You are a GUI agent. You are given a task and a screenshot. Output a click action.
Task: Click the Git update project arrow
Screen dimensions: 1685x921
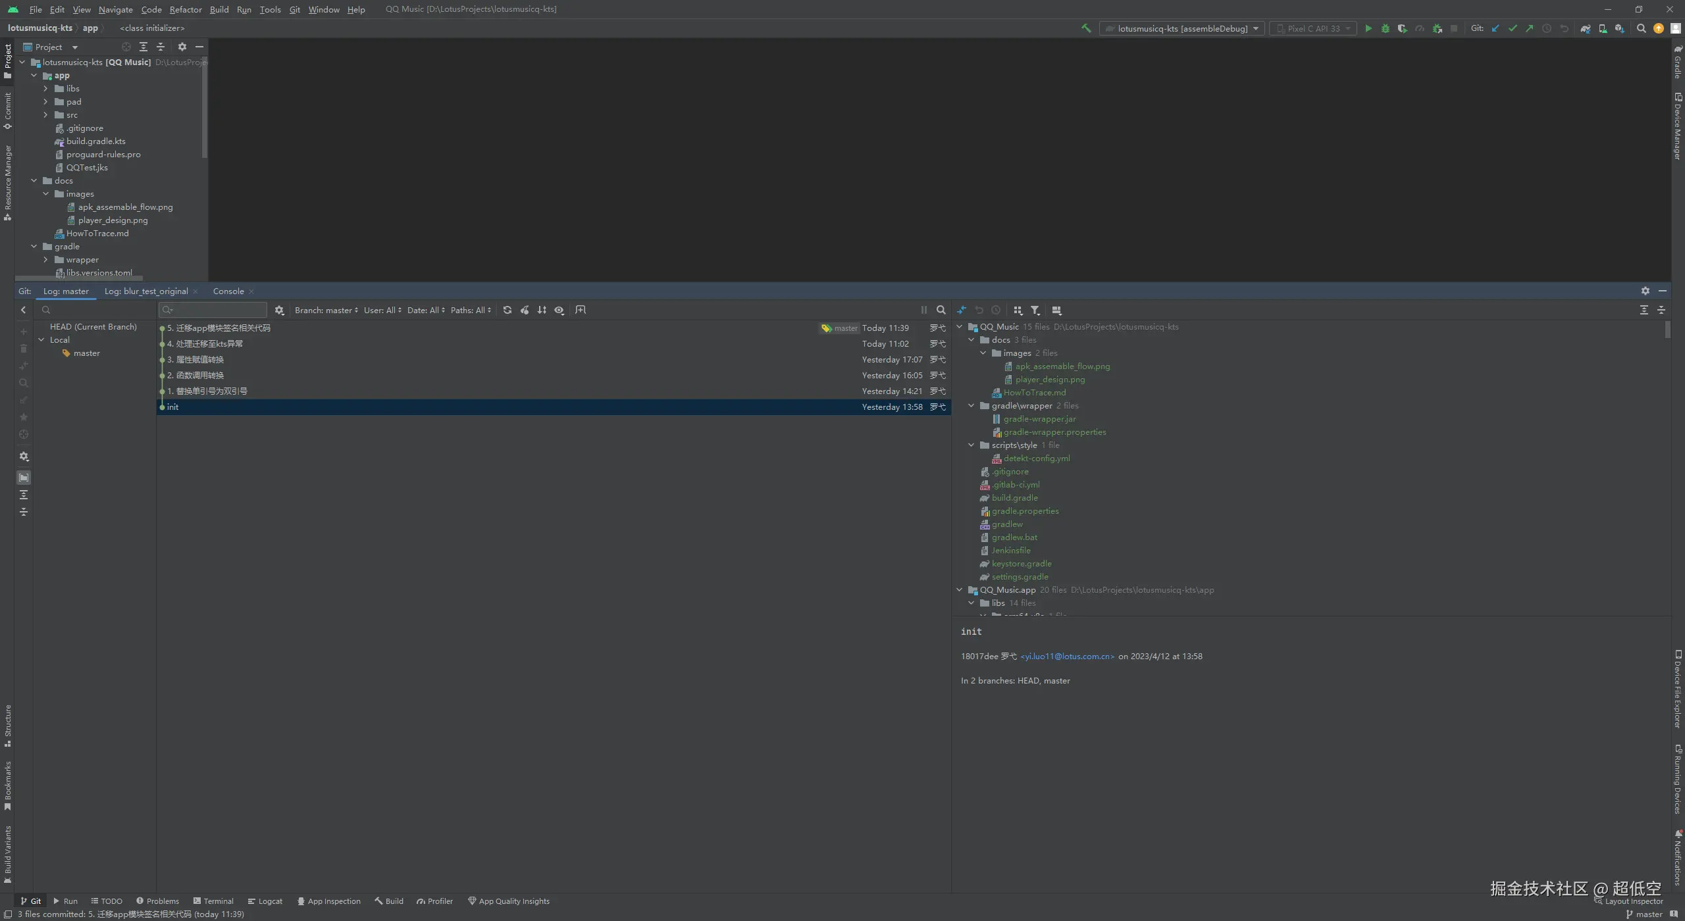coord(1495,28)
